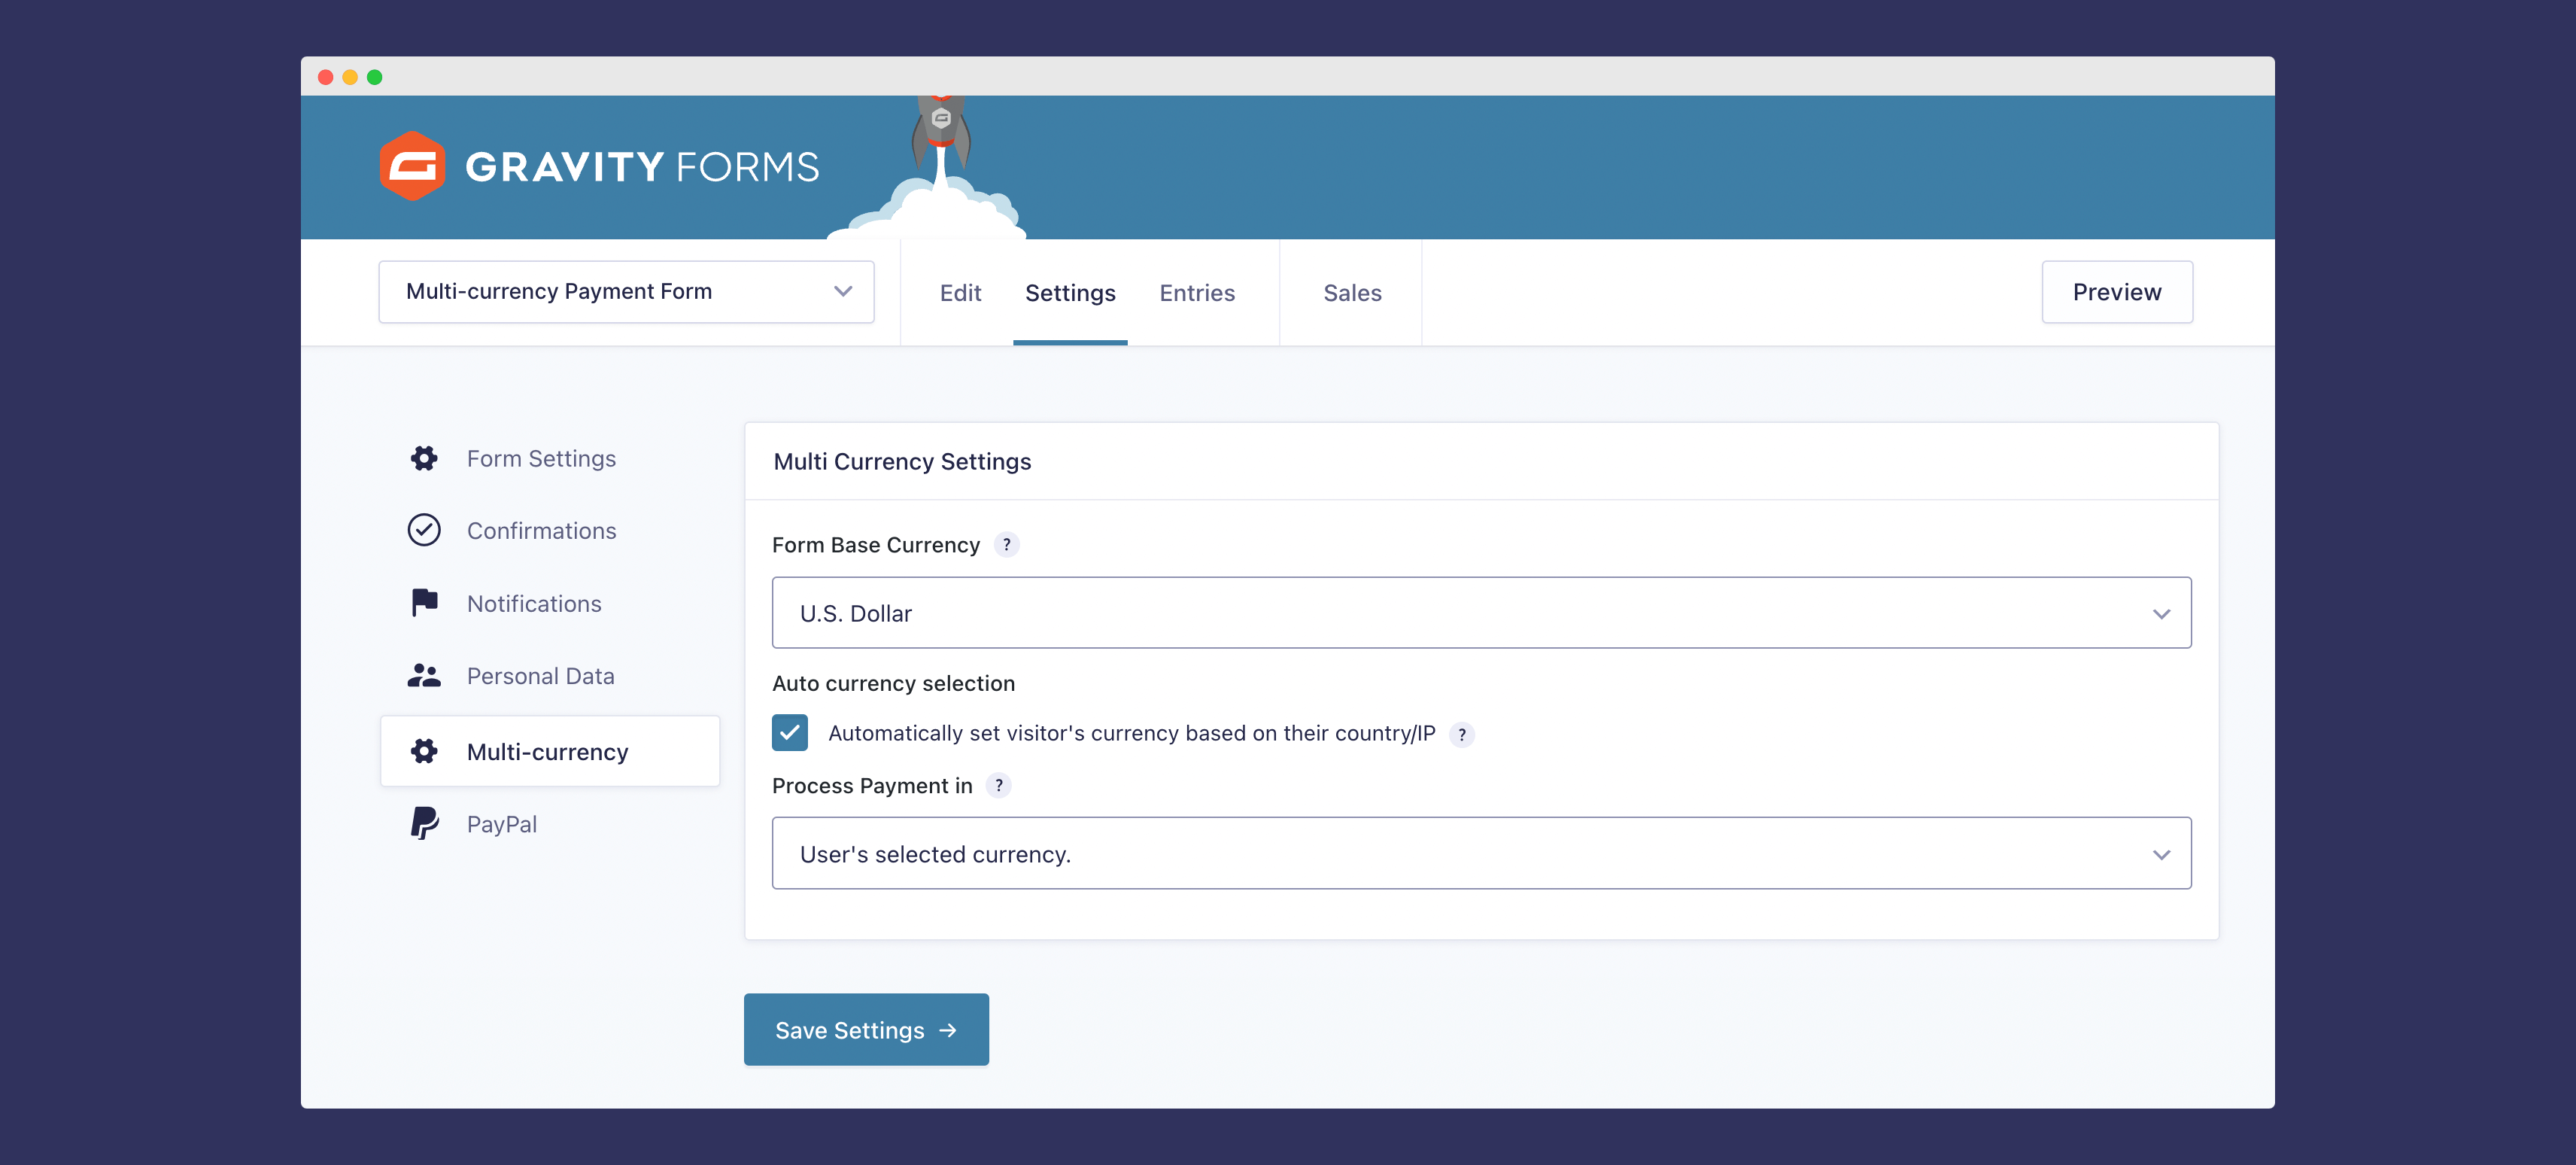Click the Confirmations checkmark icon

coord(424,530)
